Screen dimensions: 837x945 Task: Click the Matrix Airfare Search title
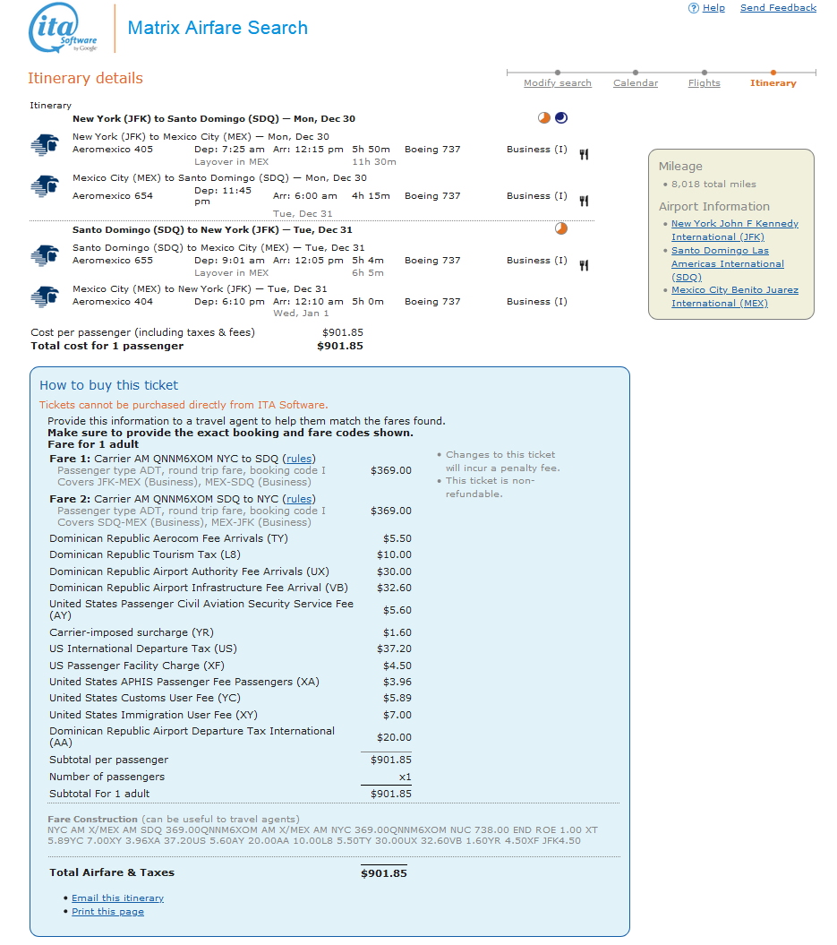pos(218,28)
